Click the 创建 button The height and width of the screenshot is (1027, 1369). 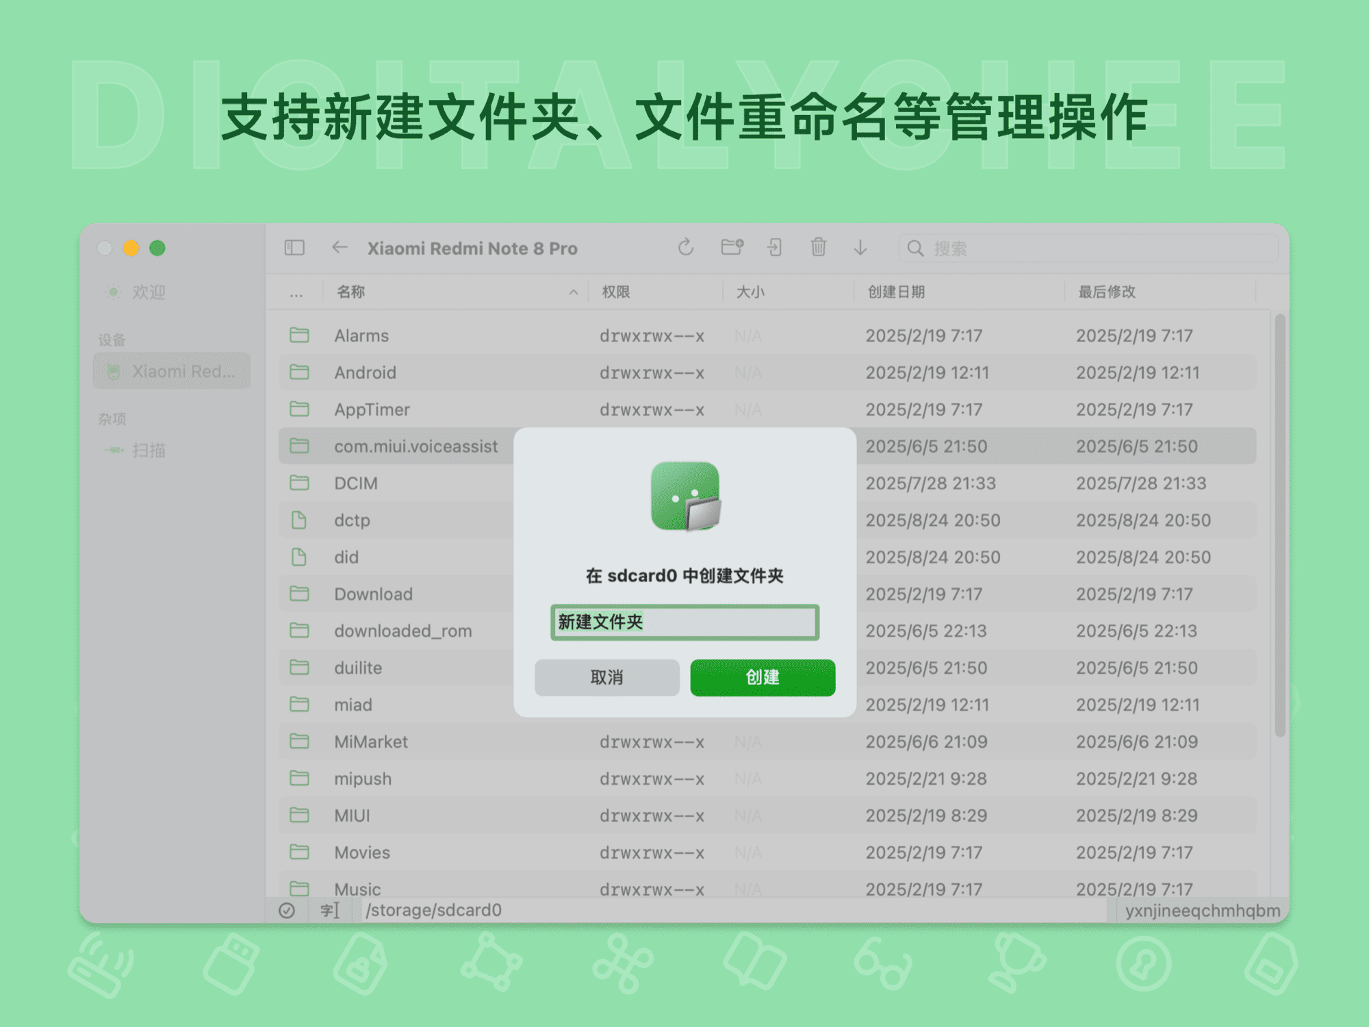point(763,677)
